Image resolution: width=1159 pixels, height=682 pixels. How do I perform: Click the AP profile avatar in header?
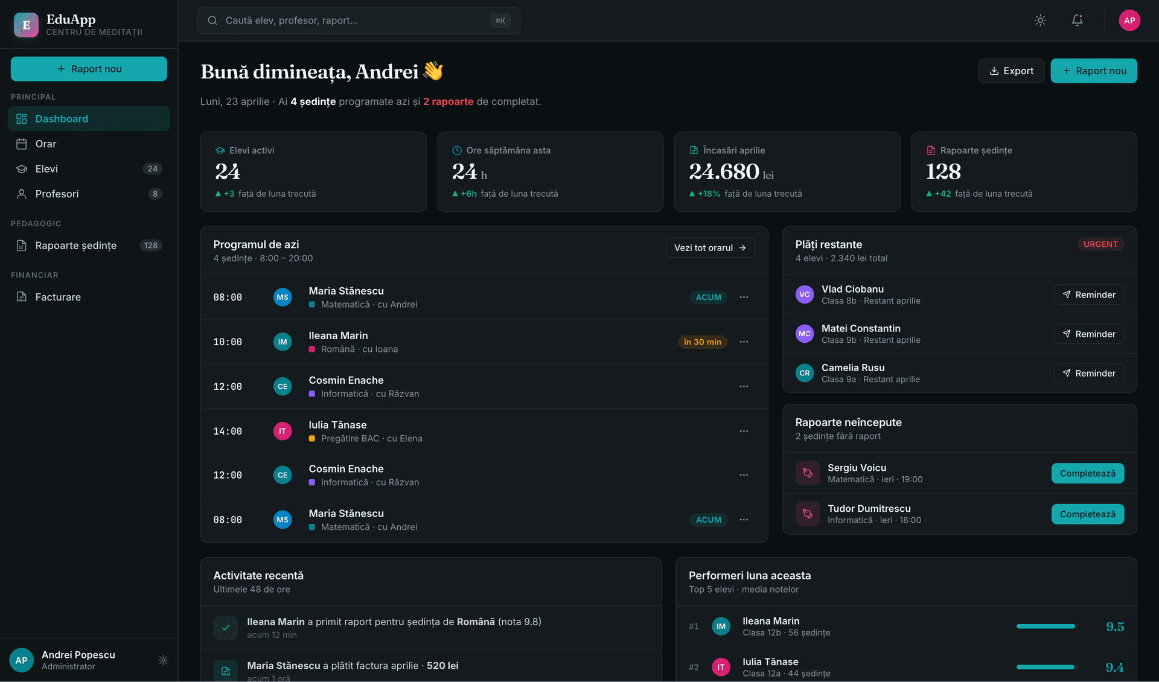(x=1129, y=21)
